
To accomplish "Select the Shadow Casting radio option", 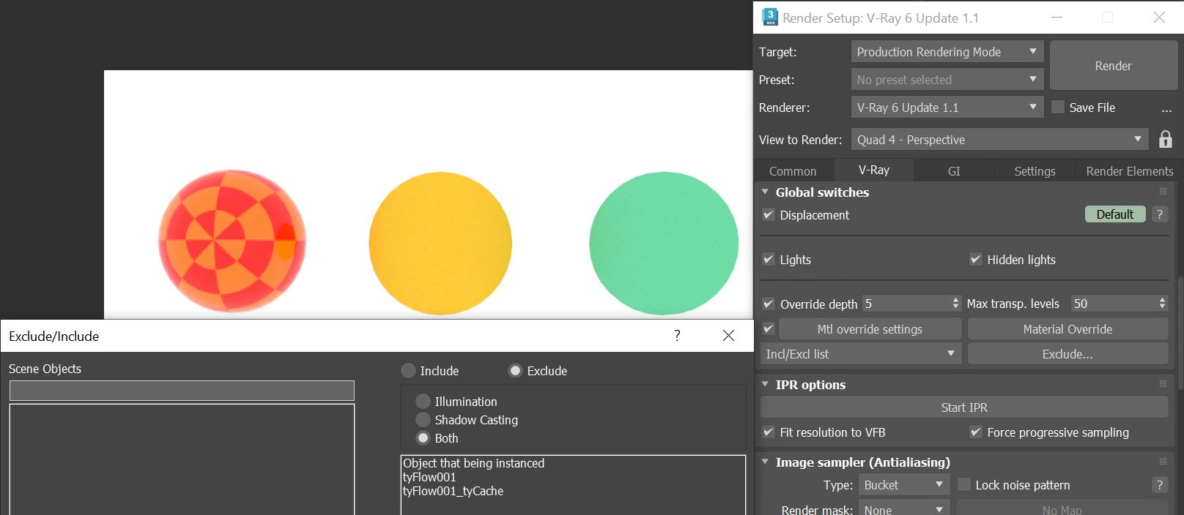I will point(423,420).
